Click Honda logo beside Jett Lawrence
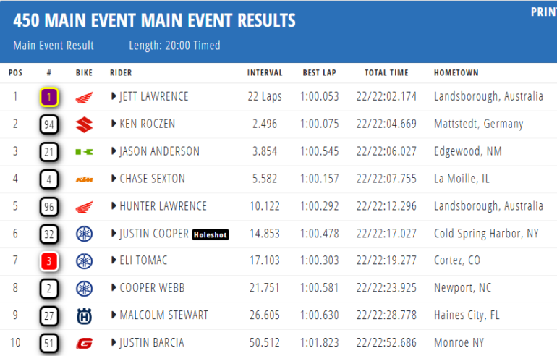This screenshot has width=557, height=356. point(85,97)
